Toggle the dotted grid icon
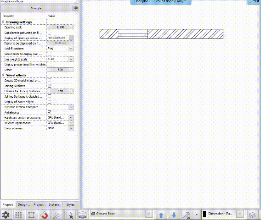Viewport: 261px width, 220px height. point(18,215)
